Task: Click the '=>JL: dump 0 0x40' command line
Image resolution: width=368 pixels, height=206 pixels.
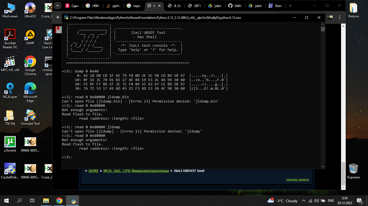Action: pyautogui.click(x=80, y=71)
